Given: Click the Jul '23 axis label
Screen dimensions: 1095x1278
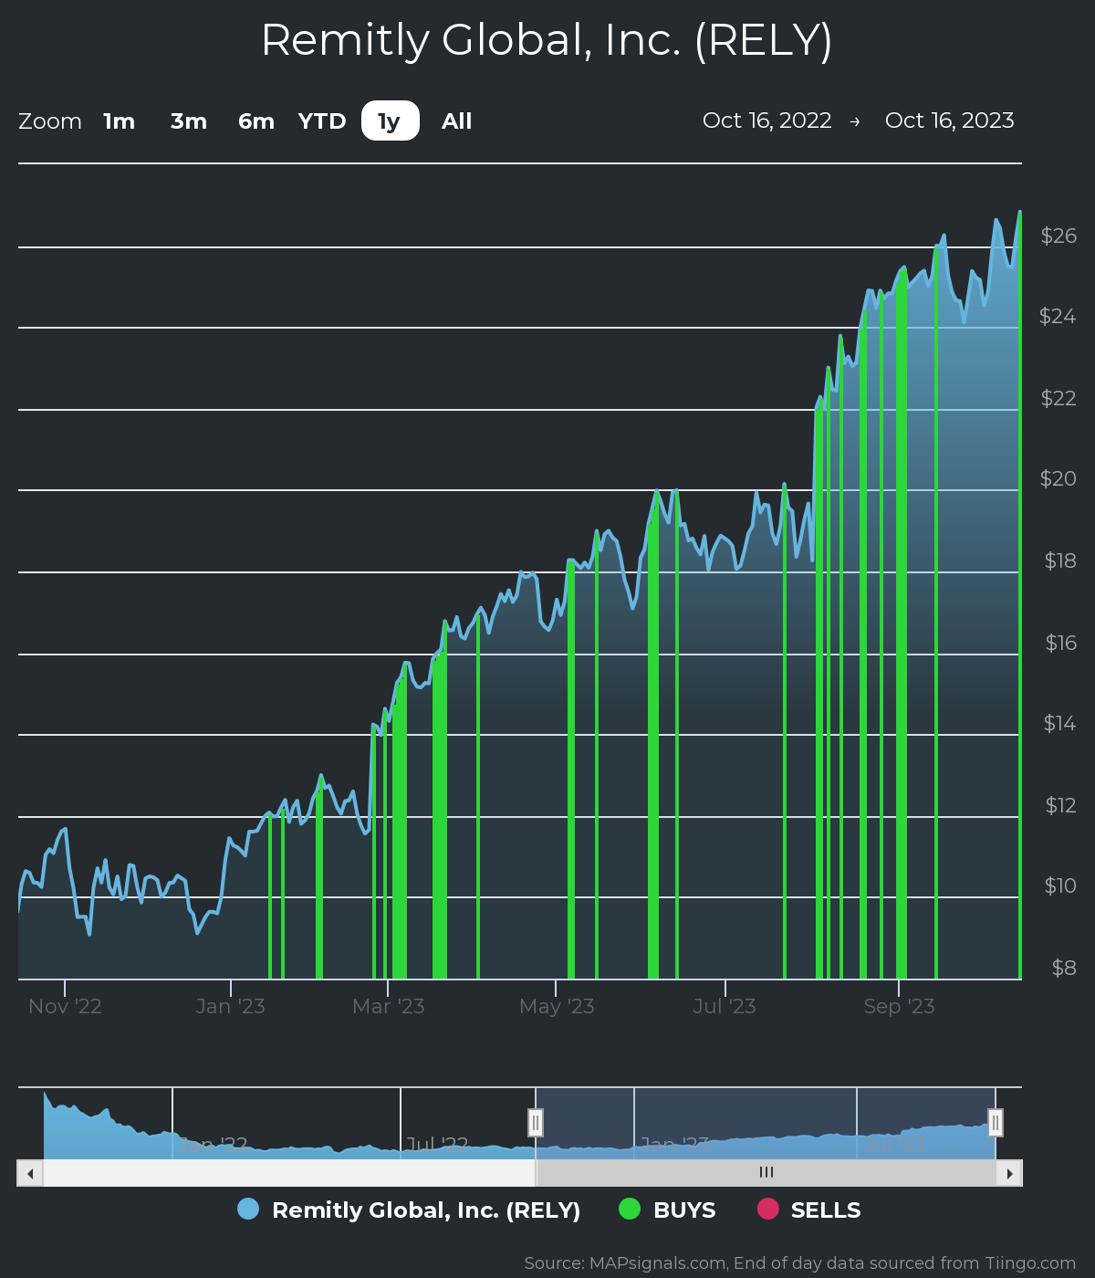Looking at the screenshot, I should pos(725,1006).
